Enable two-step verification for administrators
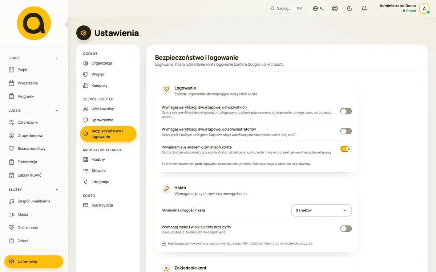The image size is (436, 272). pos(346,131)
